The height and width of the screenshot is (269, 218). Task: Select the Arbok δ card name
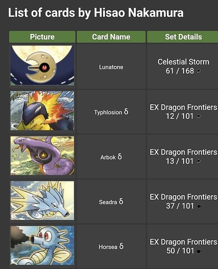(111, 157)
